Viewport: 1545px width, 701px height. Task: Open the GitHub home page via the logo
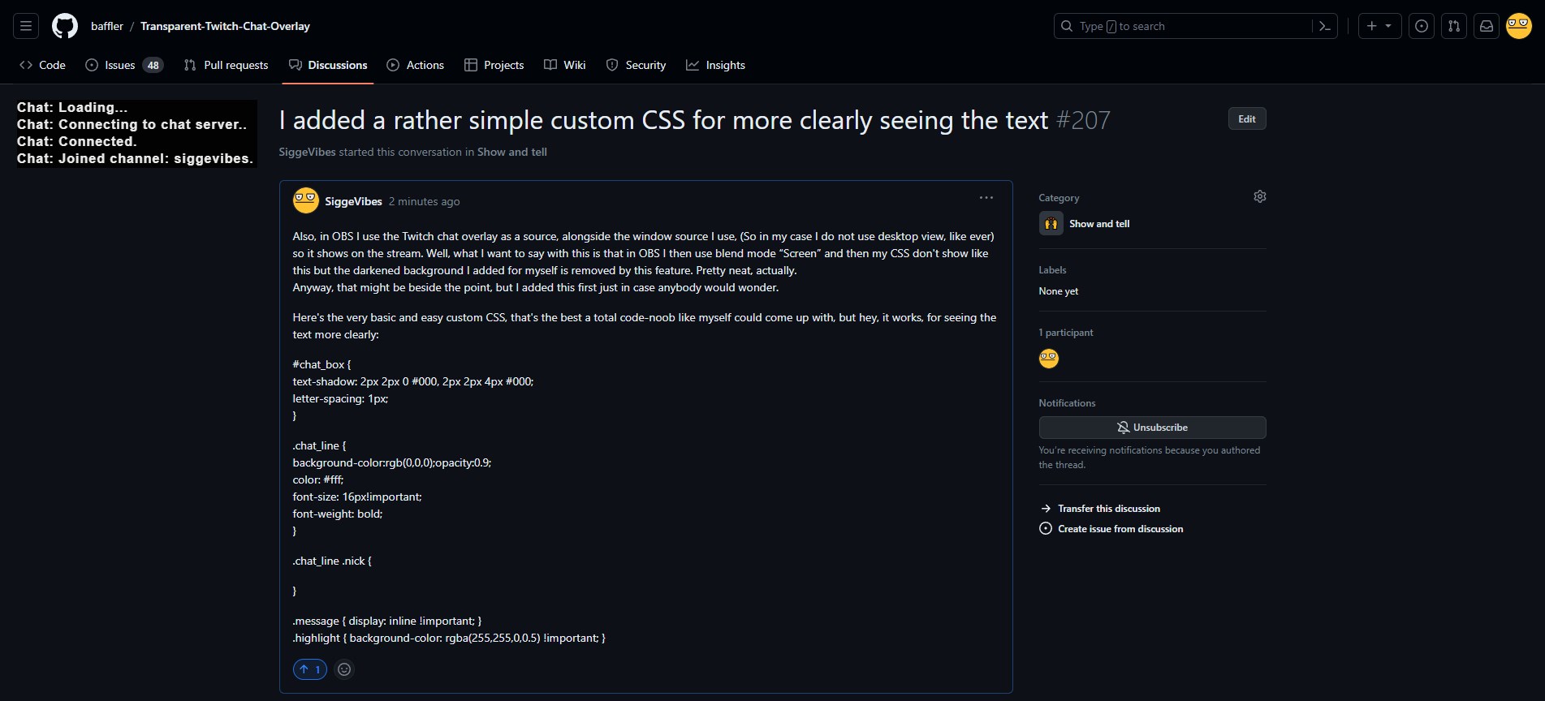click(x=64, y=25)
